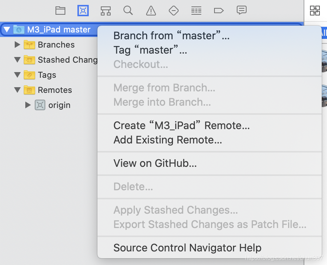Open Source Control Navigator Help
This screenshot has height=265, width=327.
coord(210,248)
